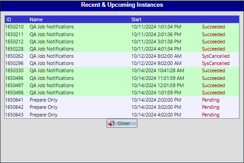Click the ID column header
The width and height of the screenshot is (244, 163).
9,19
